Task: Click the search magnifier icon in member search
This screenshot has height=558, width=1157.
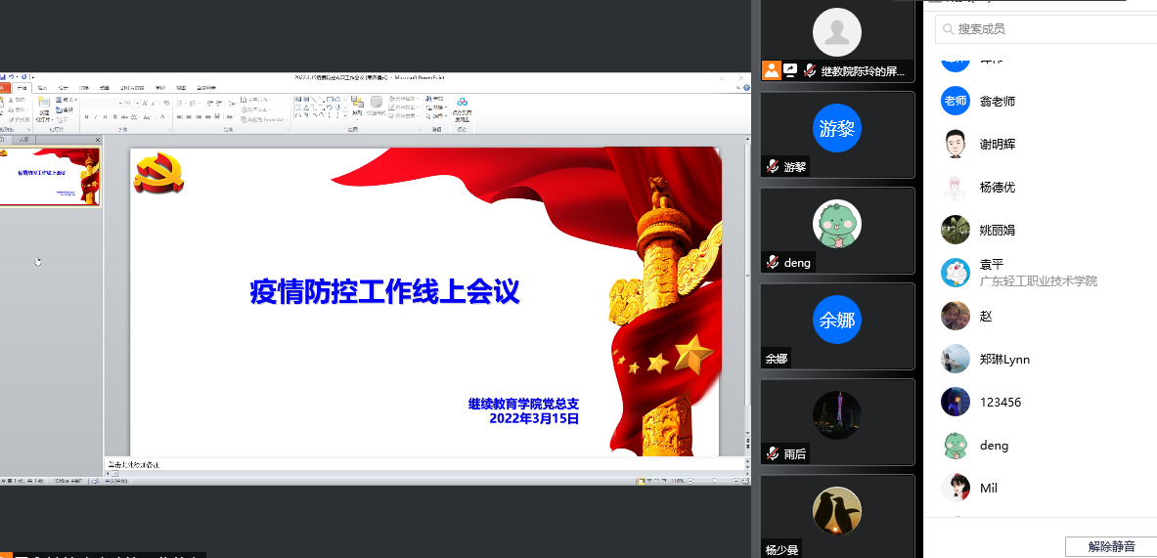Action: [948, 29]
